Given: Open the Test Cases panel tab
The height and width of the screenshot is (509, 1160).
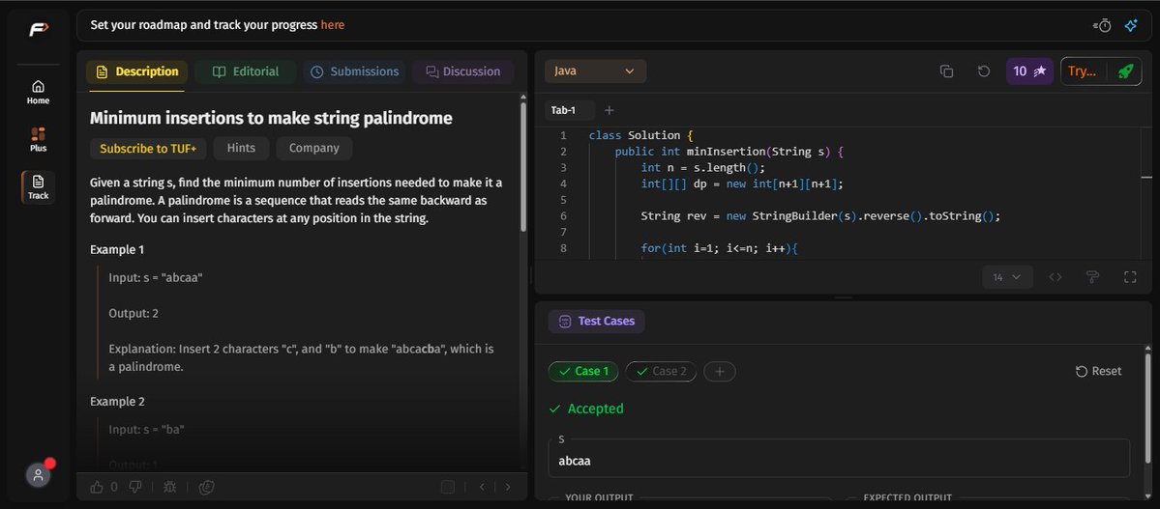Looking at the screenshot, I should pos(596,322).
